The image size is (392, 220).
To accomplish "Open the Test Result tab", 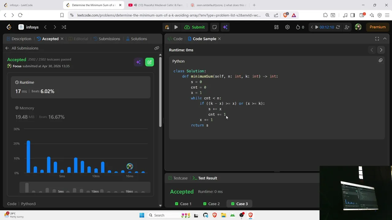I will click(x=205, y=178).
